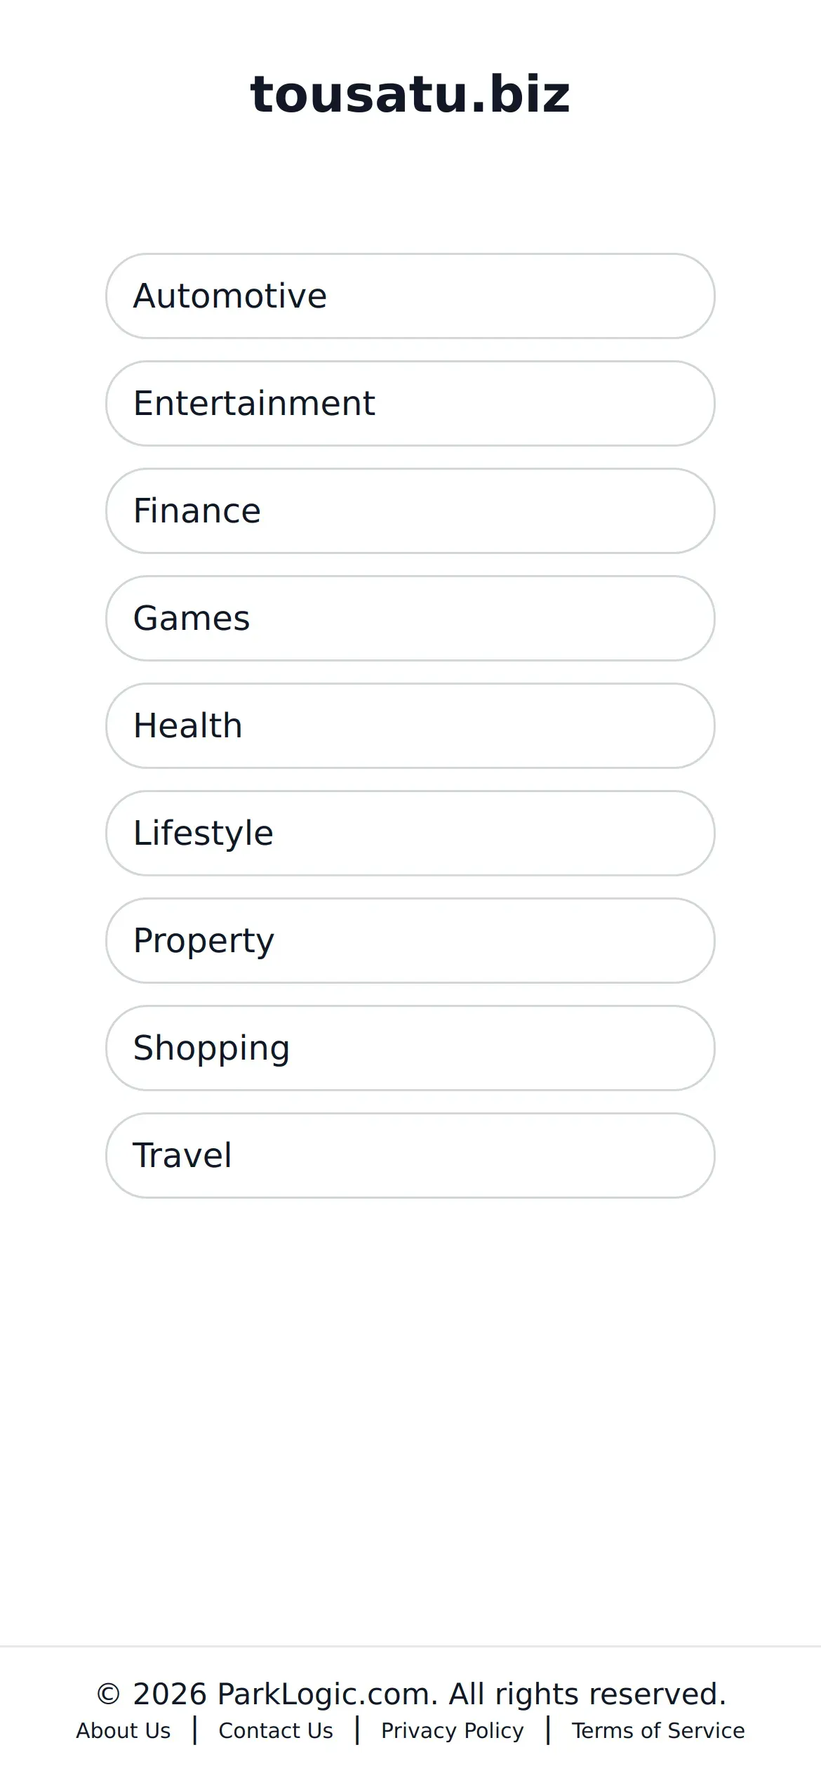Select the Shopping category
This screenshot has width=821, height=1778.
coord(410,1048)
